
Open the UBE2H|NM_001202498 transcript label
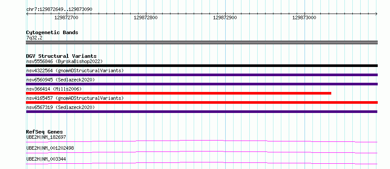[x=50, y=148]
